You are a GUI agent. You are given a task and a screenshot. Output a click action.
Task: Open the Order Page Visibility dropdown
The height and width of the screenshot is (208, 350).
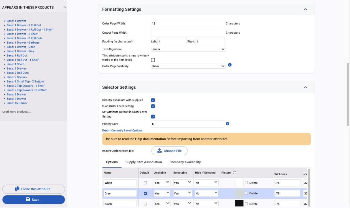click(188, 66)
